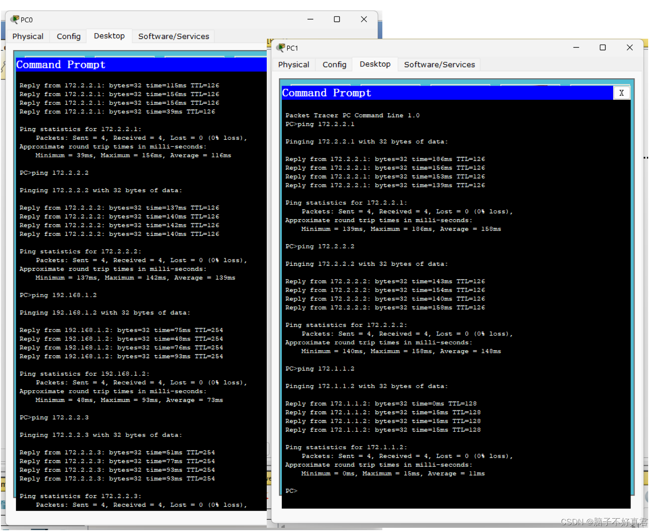The width and height of the screenshot is (655, 531).
Task: Close the PC0 window
Action: [x=364, y=19]
